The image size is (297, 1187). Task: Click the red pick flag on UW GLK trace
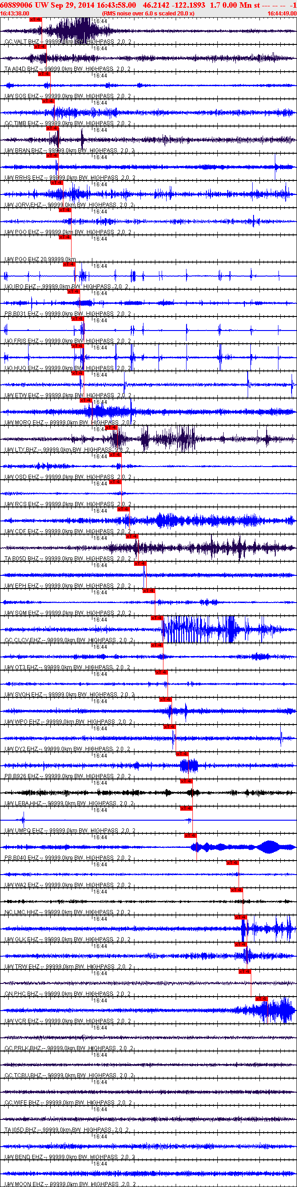click(240, 917)
